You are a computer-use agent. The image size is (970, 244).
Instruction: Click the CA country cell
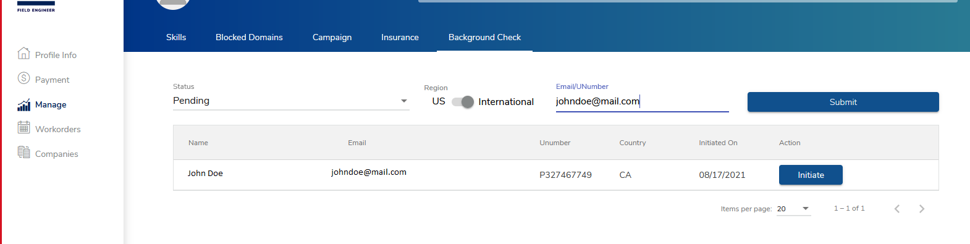pos(625,175)
